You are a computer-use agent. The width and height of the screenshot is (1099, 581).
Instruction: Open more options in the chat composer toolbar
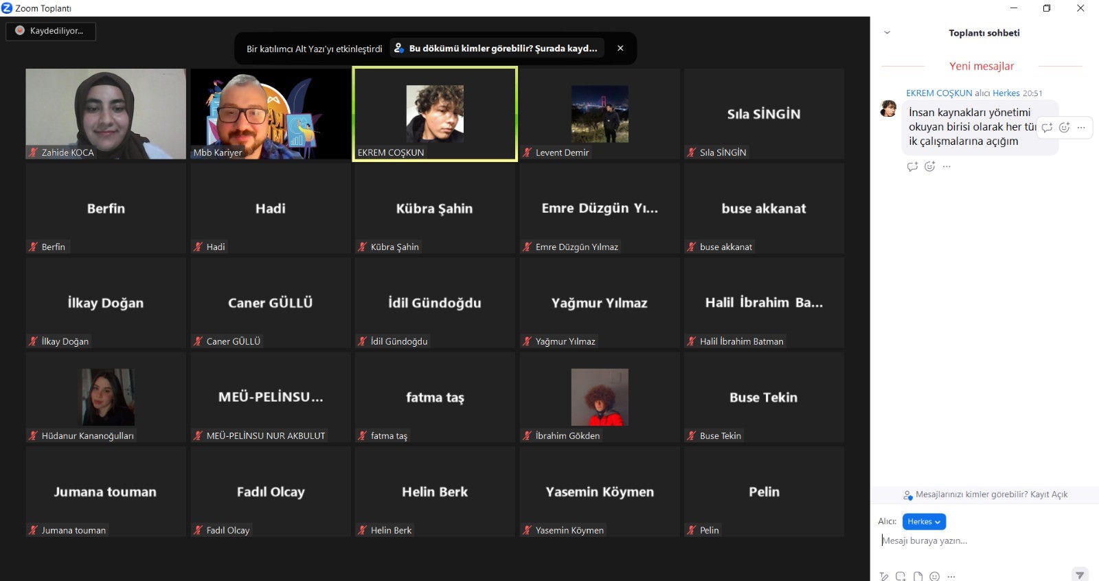(951, 576)
